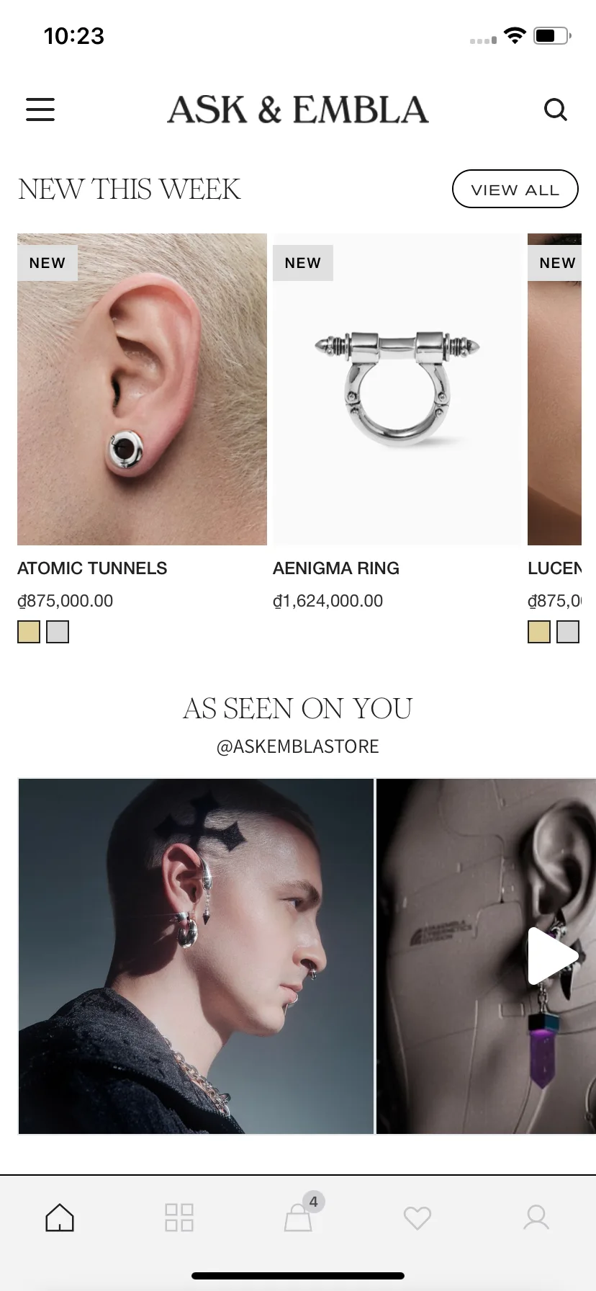Select silver swatch for Atomic Tunnels
This screenshot has height=1291, width=596.
point(58,632)
